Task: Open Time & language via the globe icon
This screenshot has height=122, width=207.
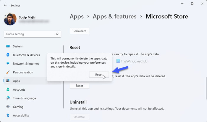Action: tap(8, 98)
